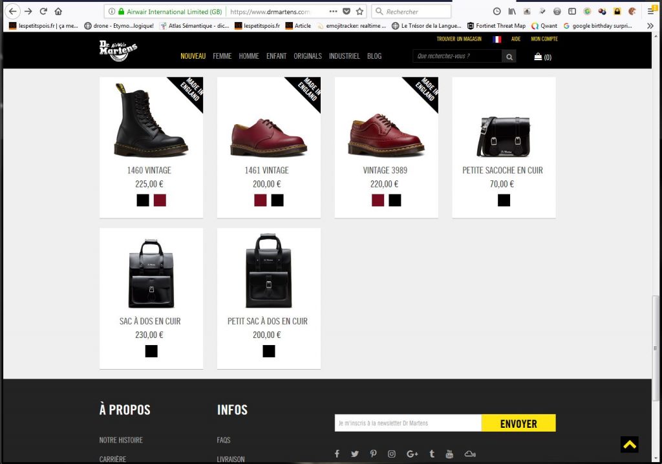This screenshot has width=662, height=464.
Task: Open the Instagram footer icon
Action: click(x=392, y=454)
